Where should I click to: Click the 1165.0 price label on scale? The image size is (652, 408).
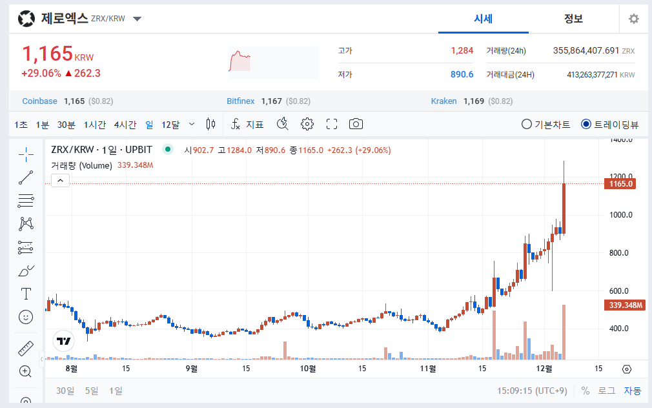pyautogui.click(x=620, y=184)
